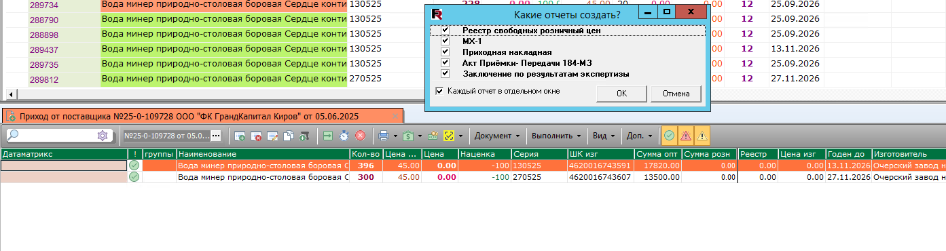Image resolution: width=946 pixels, height=251 pixels.
Task: Click the document number field №25-0-109728
Action: (166, 136)
